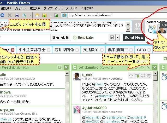Click the print icon in toolbar
Screen dimensions: 167x123
point(17,15)
